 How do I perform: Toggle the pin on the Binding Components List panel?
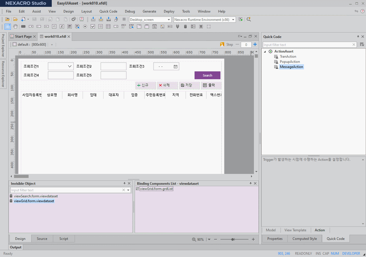click(x=250, y=183)
